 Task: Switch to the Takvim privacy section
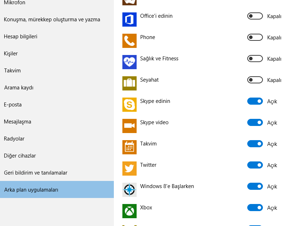pyautogui.click(x=12, y=71)
